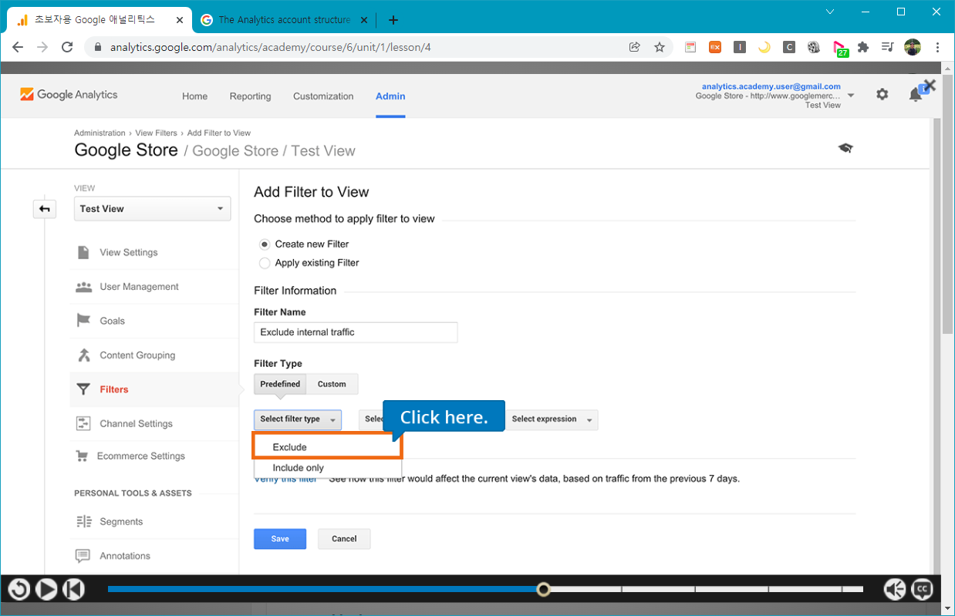Open a new browser tab
Viewport: 955px width, 616px height.
(x=393, y=20)
